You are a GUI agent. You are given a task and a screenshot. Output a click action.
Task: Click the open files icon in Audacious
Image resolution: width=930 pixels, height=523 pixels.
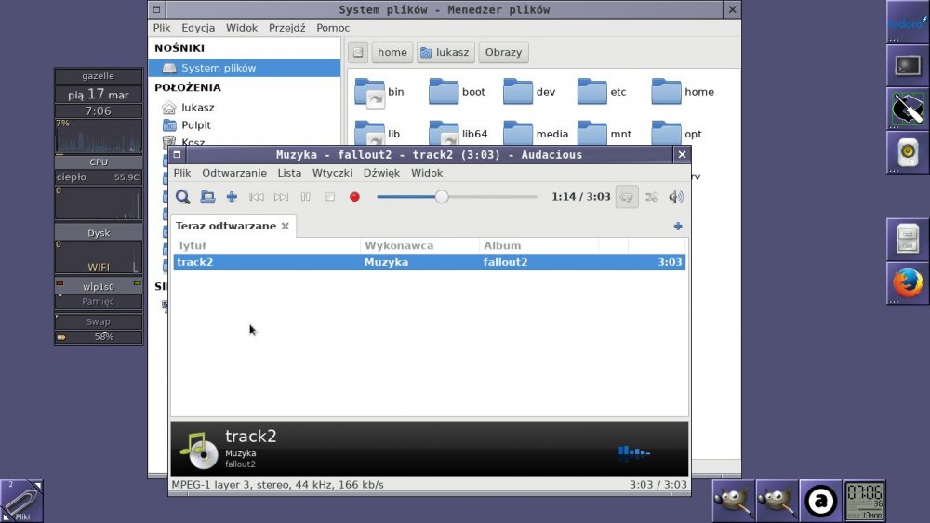click(207, 197)
